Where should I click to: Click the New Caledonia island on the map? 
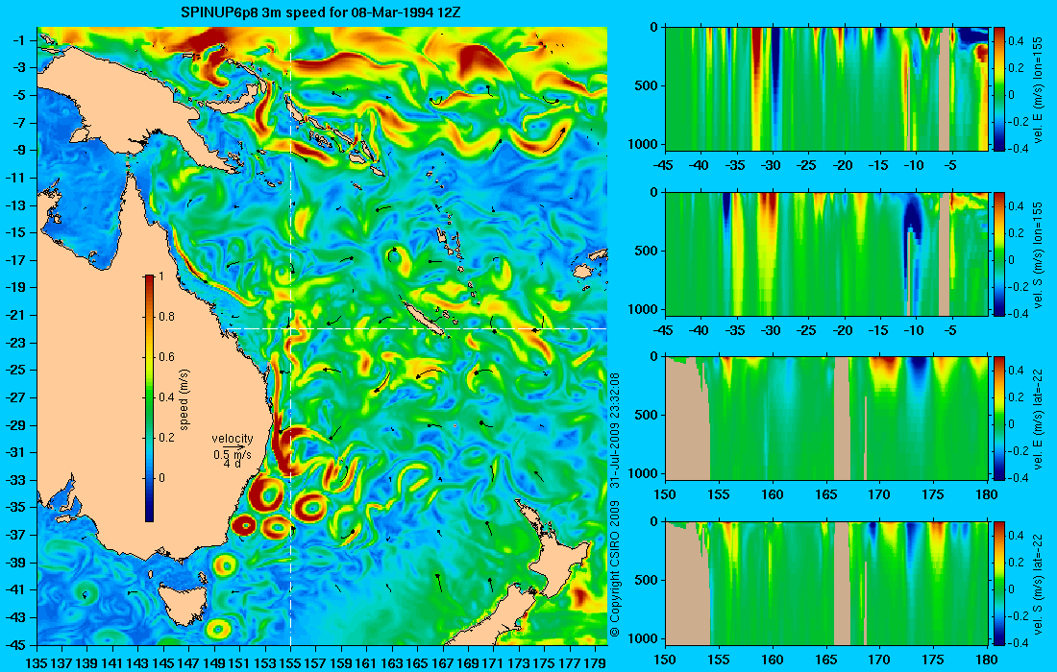coord(425,319)
